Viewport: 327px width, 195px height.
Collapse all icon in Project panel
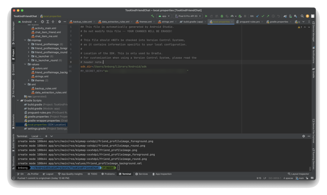pos(53,22)
